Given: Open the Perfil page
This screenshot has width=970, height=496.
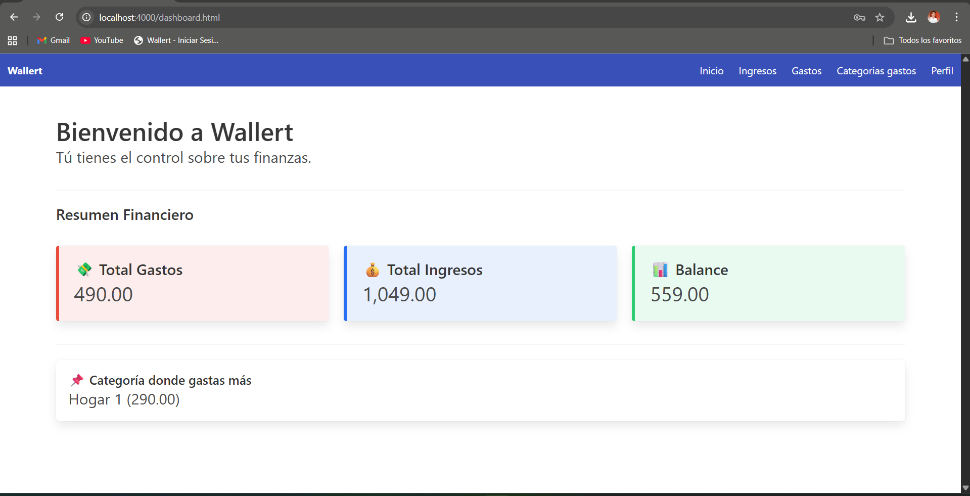Looking at the screenshot, I should pyautogui.click(x=942, y=71).
